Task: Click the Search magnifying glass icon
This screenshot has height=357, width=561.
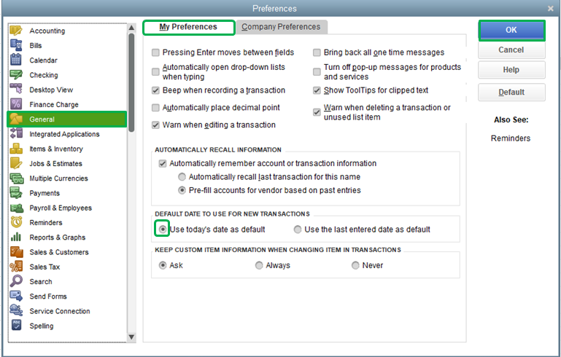Action: pos(16,281)
